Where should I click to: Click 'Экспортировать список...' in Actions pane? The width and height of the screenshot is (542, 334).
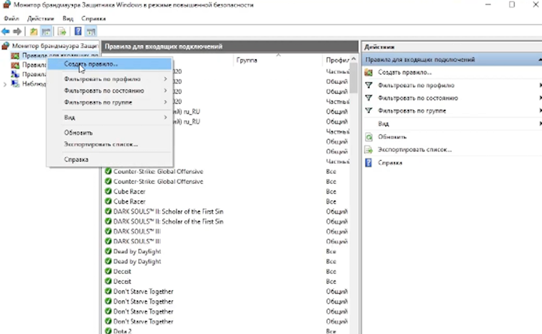pos(414,150)
